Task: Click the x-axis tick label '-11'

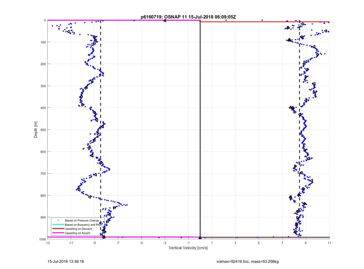Action: click(71, 243)
